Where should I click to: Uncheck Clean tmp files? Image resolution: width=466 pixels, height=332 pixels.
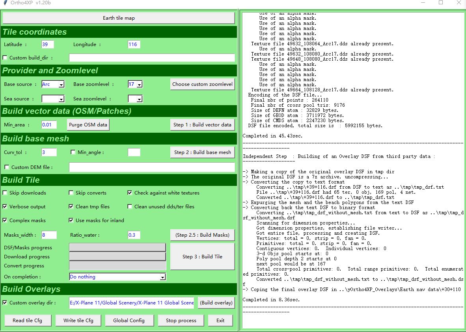[71, 206]
